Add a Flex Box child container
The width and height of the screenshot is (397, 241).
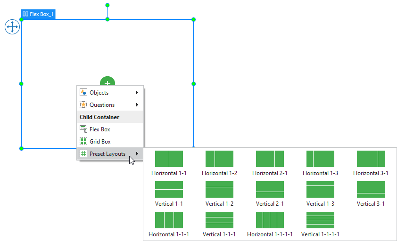(99, 129)
